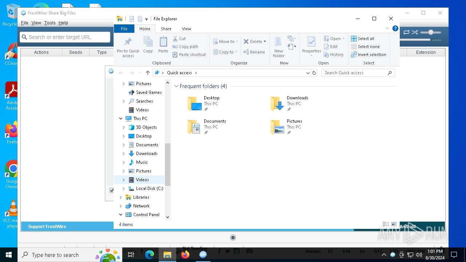Screen dimensions: 466x262
Task: Click History in Open group
Action: pyautogui.click(x=333, y=55)
